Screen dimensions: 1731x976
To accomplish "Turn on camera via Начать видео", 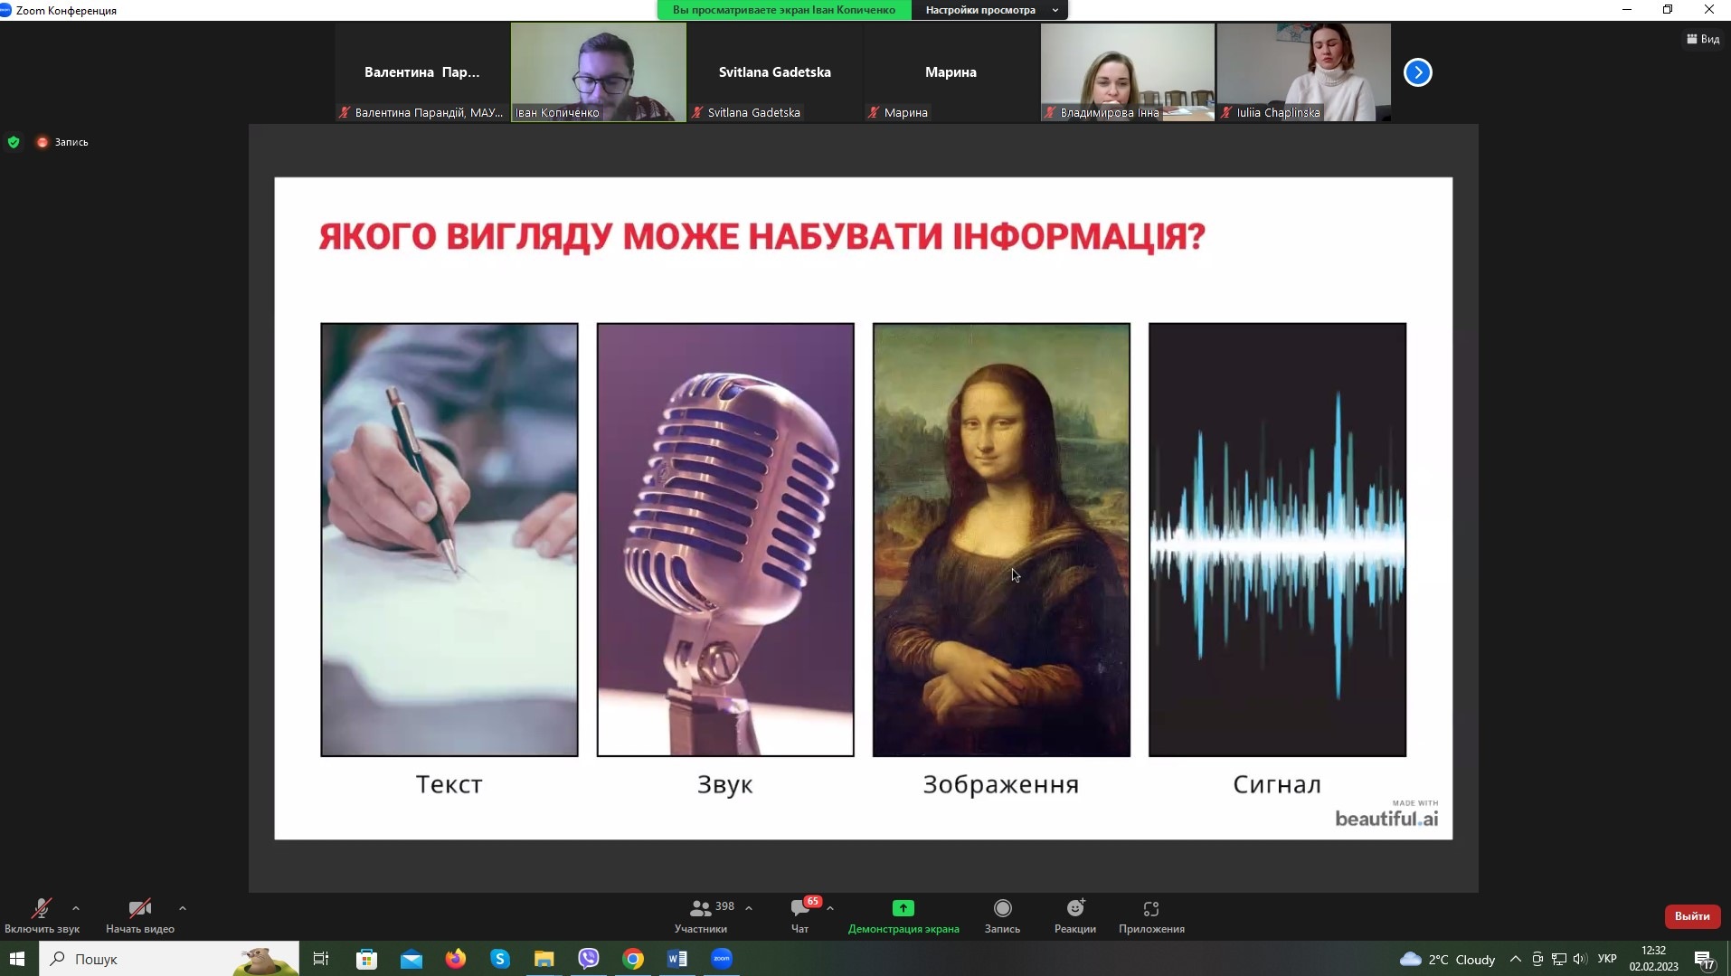I will [x=139, y=909].
